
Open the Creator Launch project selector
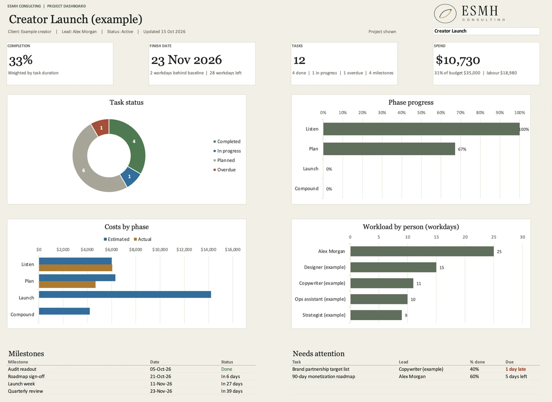coord(486,31)
